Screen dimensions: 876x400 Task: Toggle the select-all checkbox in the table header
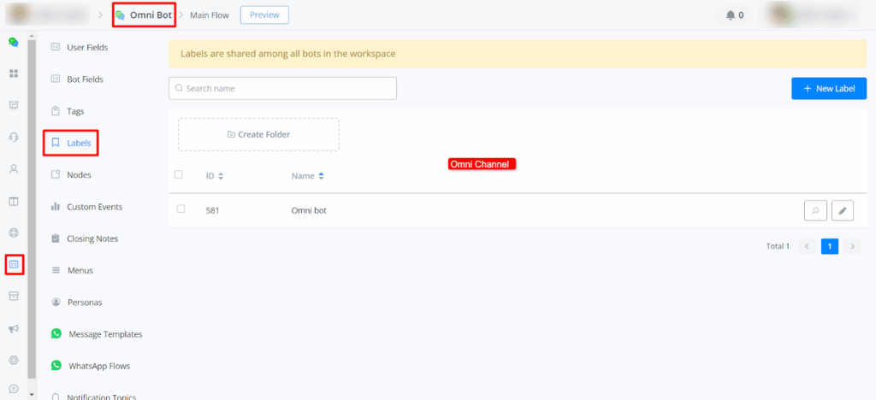click(x=179, y=174)
